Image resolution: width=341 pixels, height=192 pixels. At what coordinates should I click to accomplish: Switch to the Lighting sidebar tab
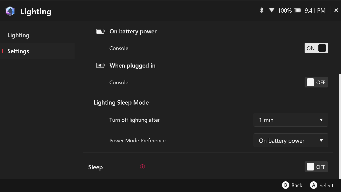(x=18, y=35)
